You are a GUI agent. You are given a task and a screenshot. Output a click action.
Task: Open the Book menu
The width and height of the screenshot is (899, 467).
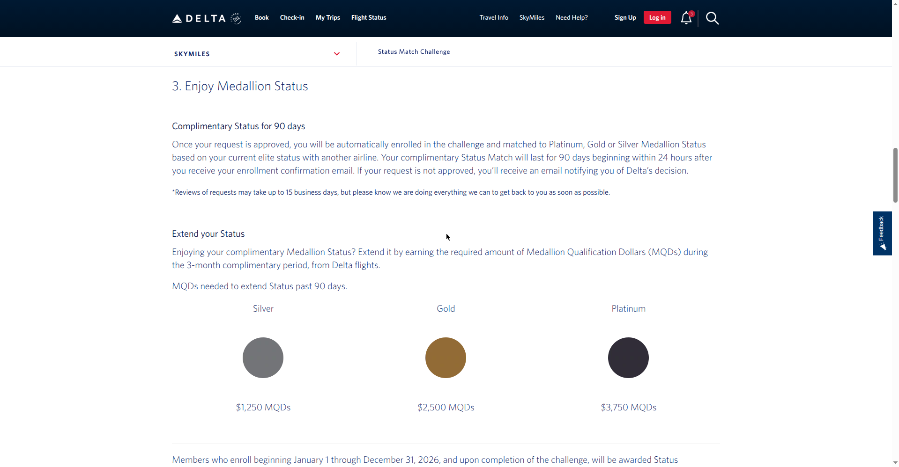coord(261,18)
